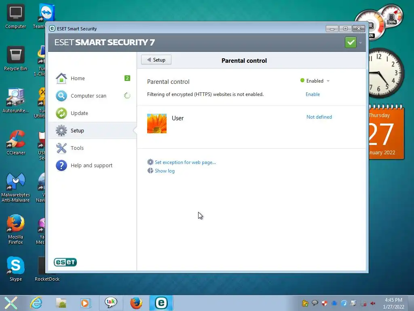
Task: Click the taskbar clock showing 4:45 PM
Action: click(x=393, y=303)
